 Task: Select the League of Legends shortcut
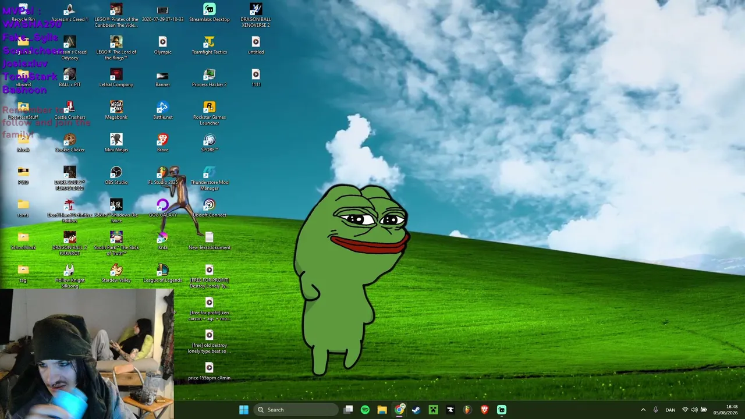coord(162,274)
